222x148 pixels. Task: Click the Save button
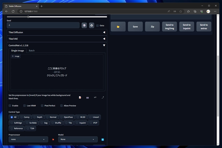pos(135,27)
